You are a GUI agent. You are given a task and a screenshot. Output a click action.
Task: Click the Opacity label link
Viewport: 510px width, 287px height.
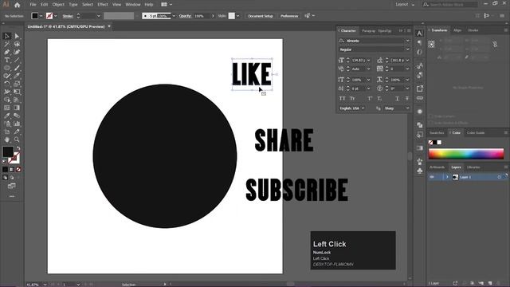coord(185,16)
